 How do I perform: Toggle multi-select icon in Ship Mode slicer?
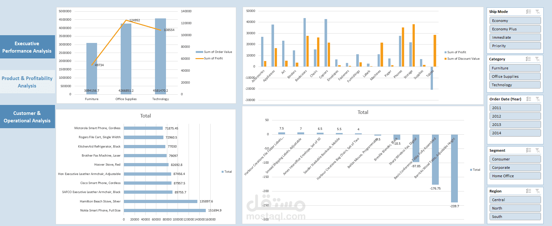[x=528, y=12]
